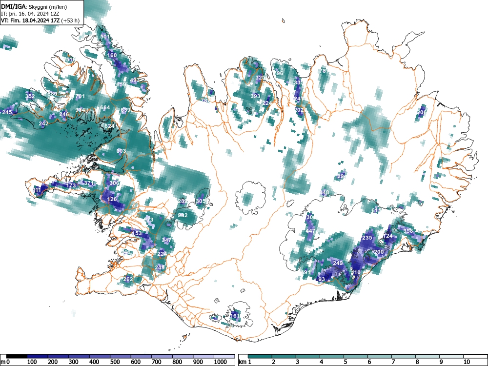Click the visibility value '447' on the map
488x366 pixels.
click(x=310, y=231)
